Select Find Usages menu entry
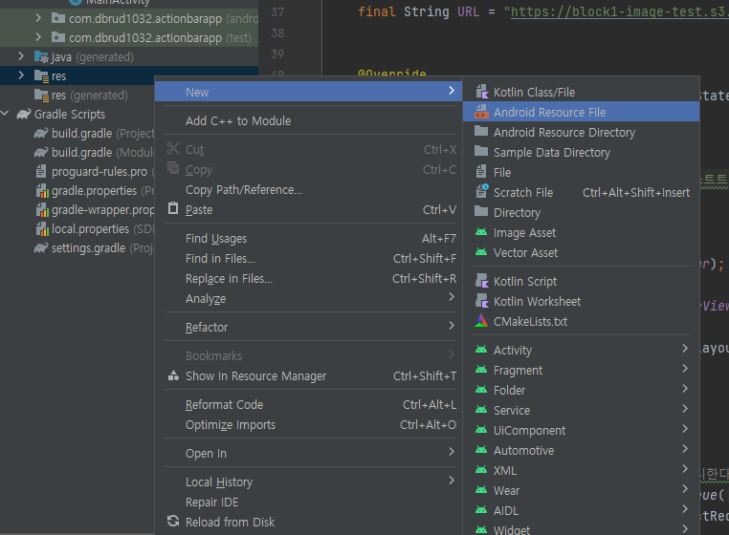The height and width of the screenshot is (535, 729). coord(308,238)
